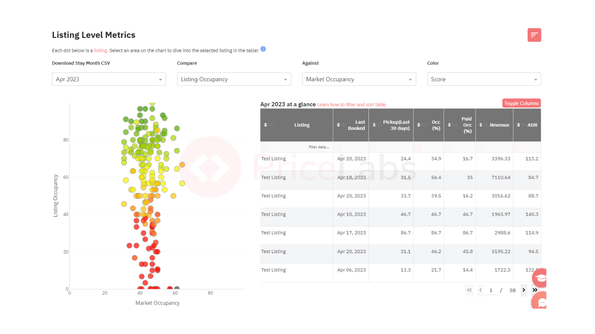Screen dimensions: 595x334
Task: Click the ADR value 113.2
Action: 532,158
